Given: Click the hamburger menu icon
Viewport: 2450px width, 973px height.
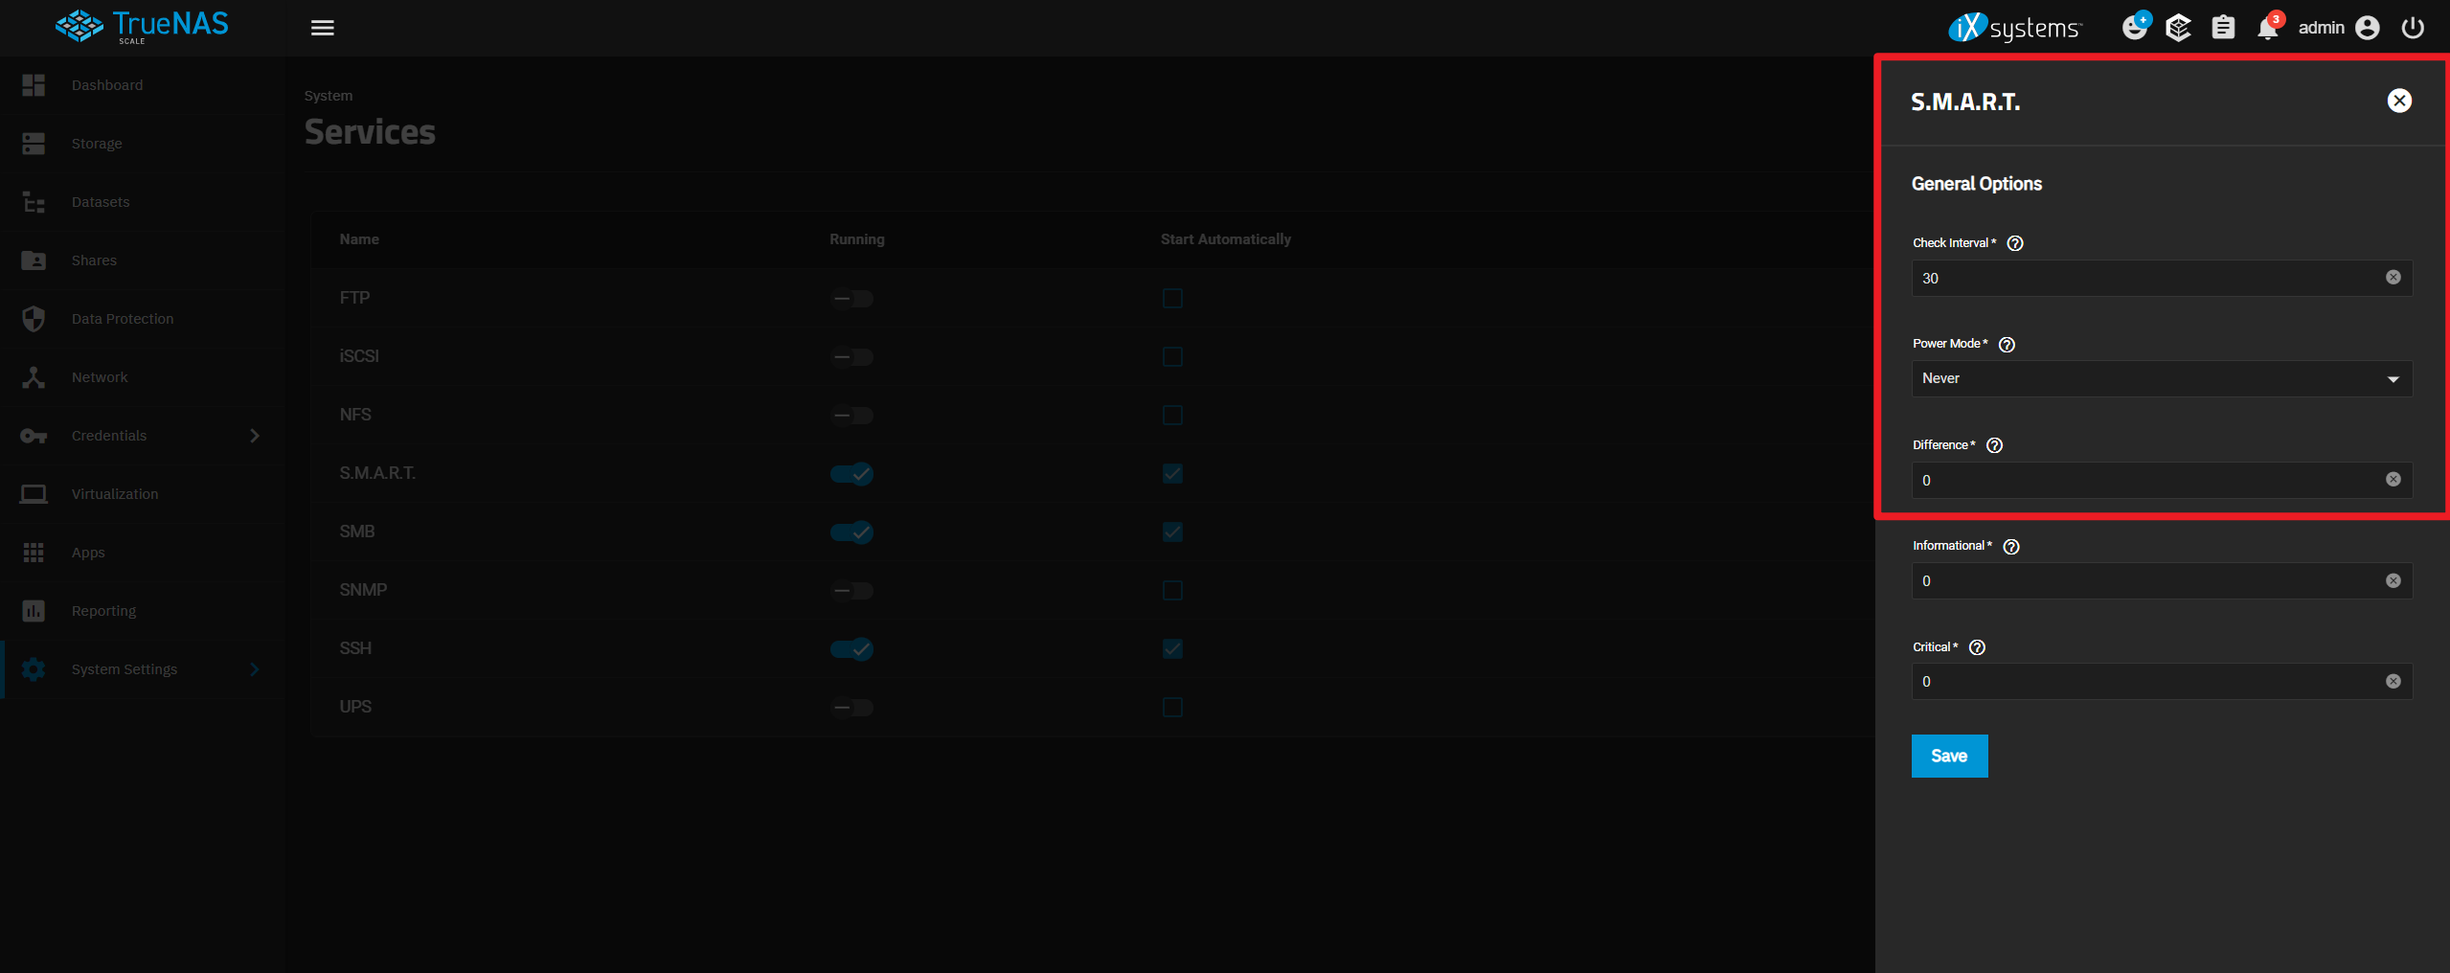Looking at the screenshot, I should (x=323, y=28).
